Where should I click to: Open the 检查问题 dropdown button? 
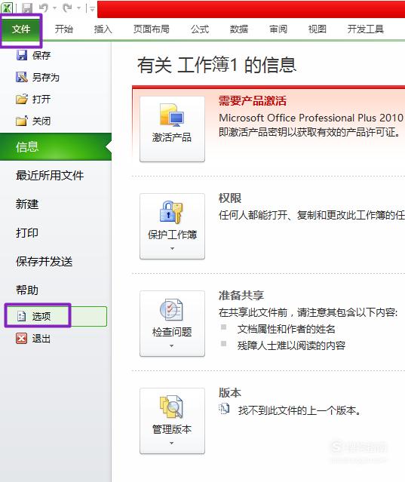coord(172,324)
